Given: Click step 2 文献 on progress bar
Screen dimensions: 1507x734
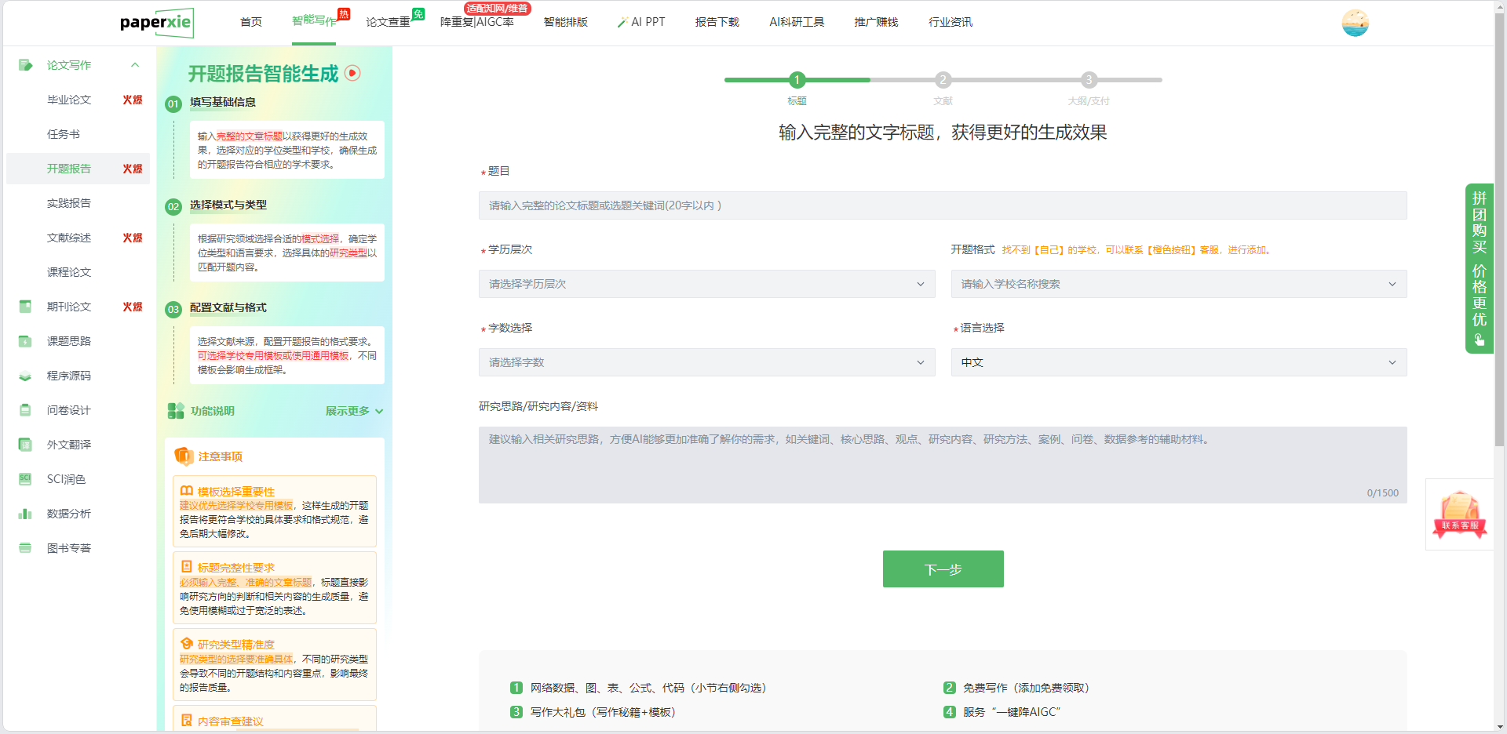Looking at the screenshot, I should click(x=943, y=80).
